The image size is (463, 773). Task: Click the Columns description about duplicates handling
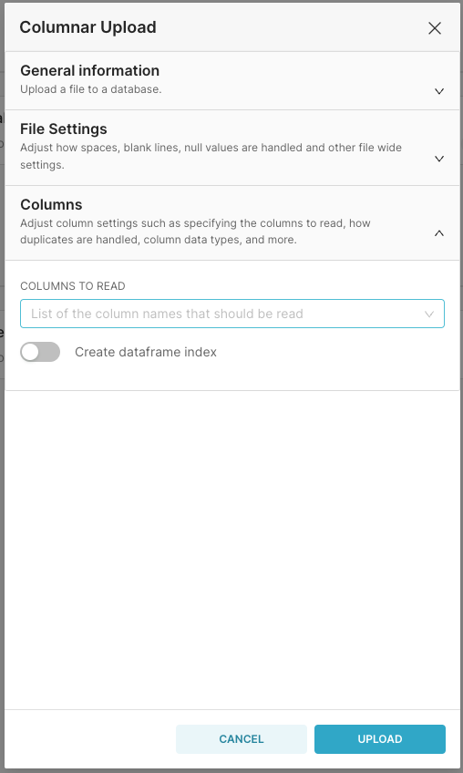195,232
